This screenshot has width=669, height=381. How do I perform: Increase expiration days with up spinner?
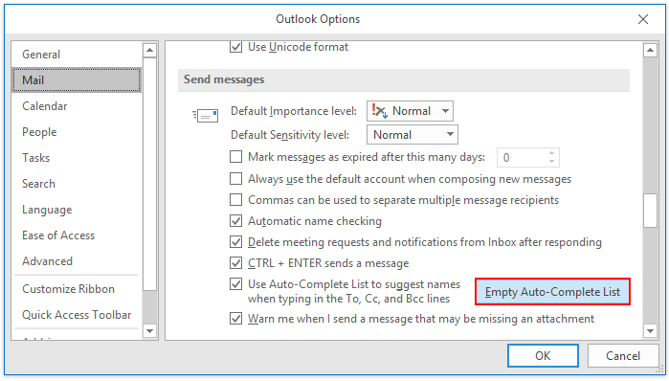(x=551, y=153)
